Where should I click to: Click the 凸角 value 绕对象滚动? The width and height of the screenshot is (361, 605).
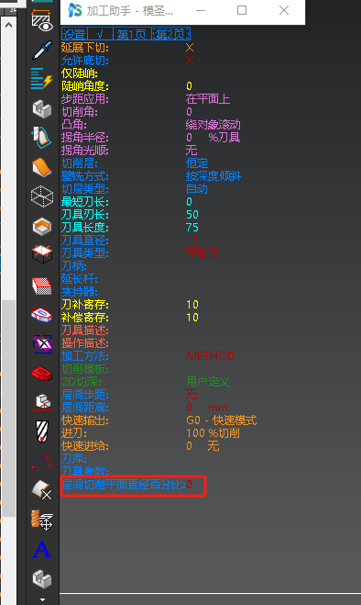pyautogui.click(x=213, y=125)
